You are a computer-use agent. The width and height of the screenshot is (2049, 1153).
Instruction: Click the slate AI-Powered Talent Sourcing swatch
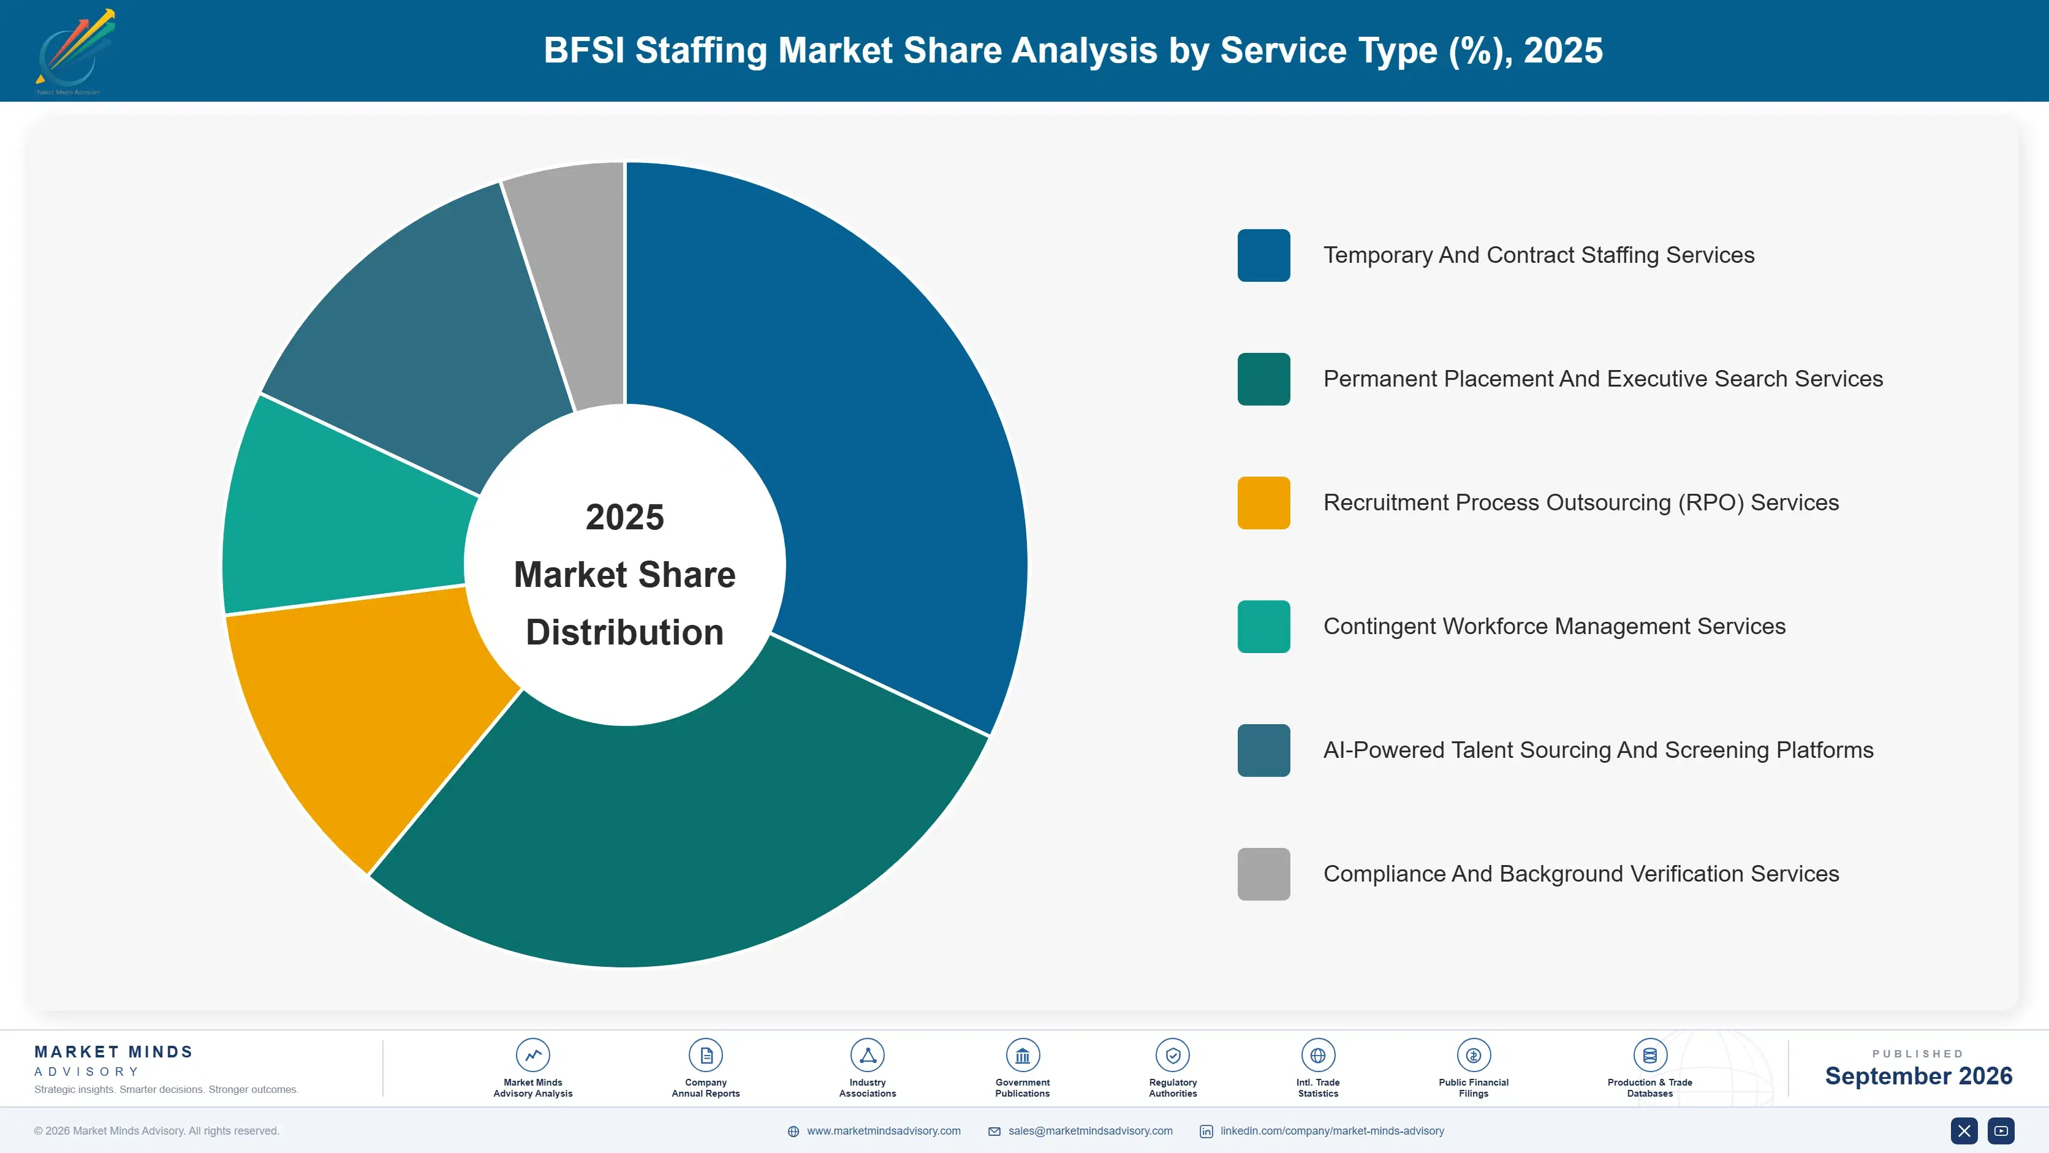tap(1263, 750)
